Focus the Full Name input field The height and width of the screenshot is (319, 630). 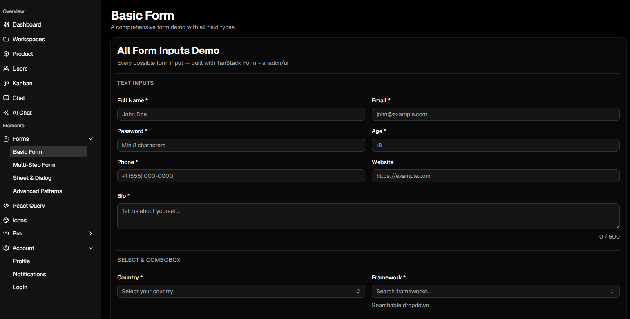[x=241, y=114]
